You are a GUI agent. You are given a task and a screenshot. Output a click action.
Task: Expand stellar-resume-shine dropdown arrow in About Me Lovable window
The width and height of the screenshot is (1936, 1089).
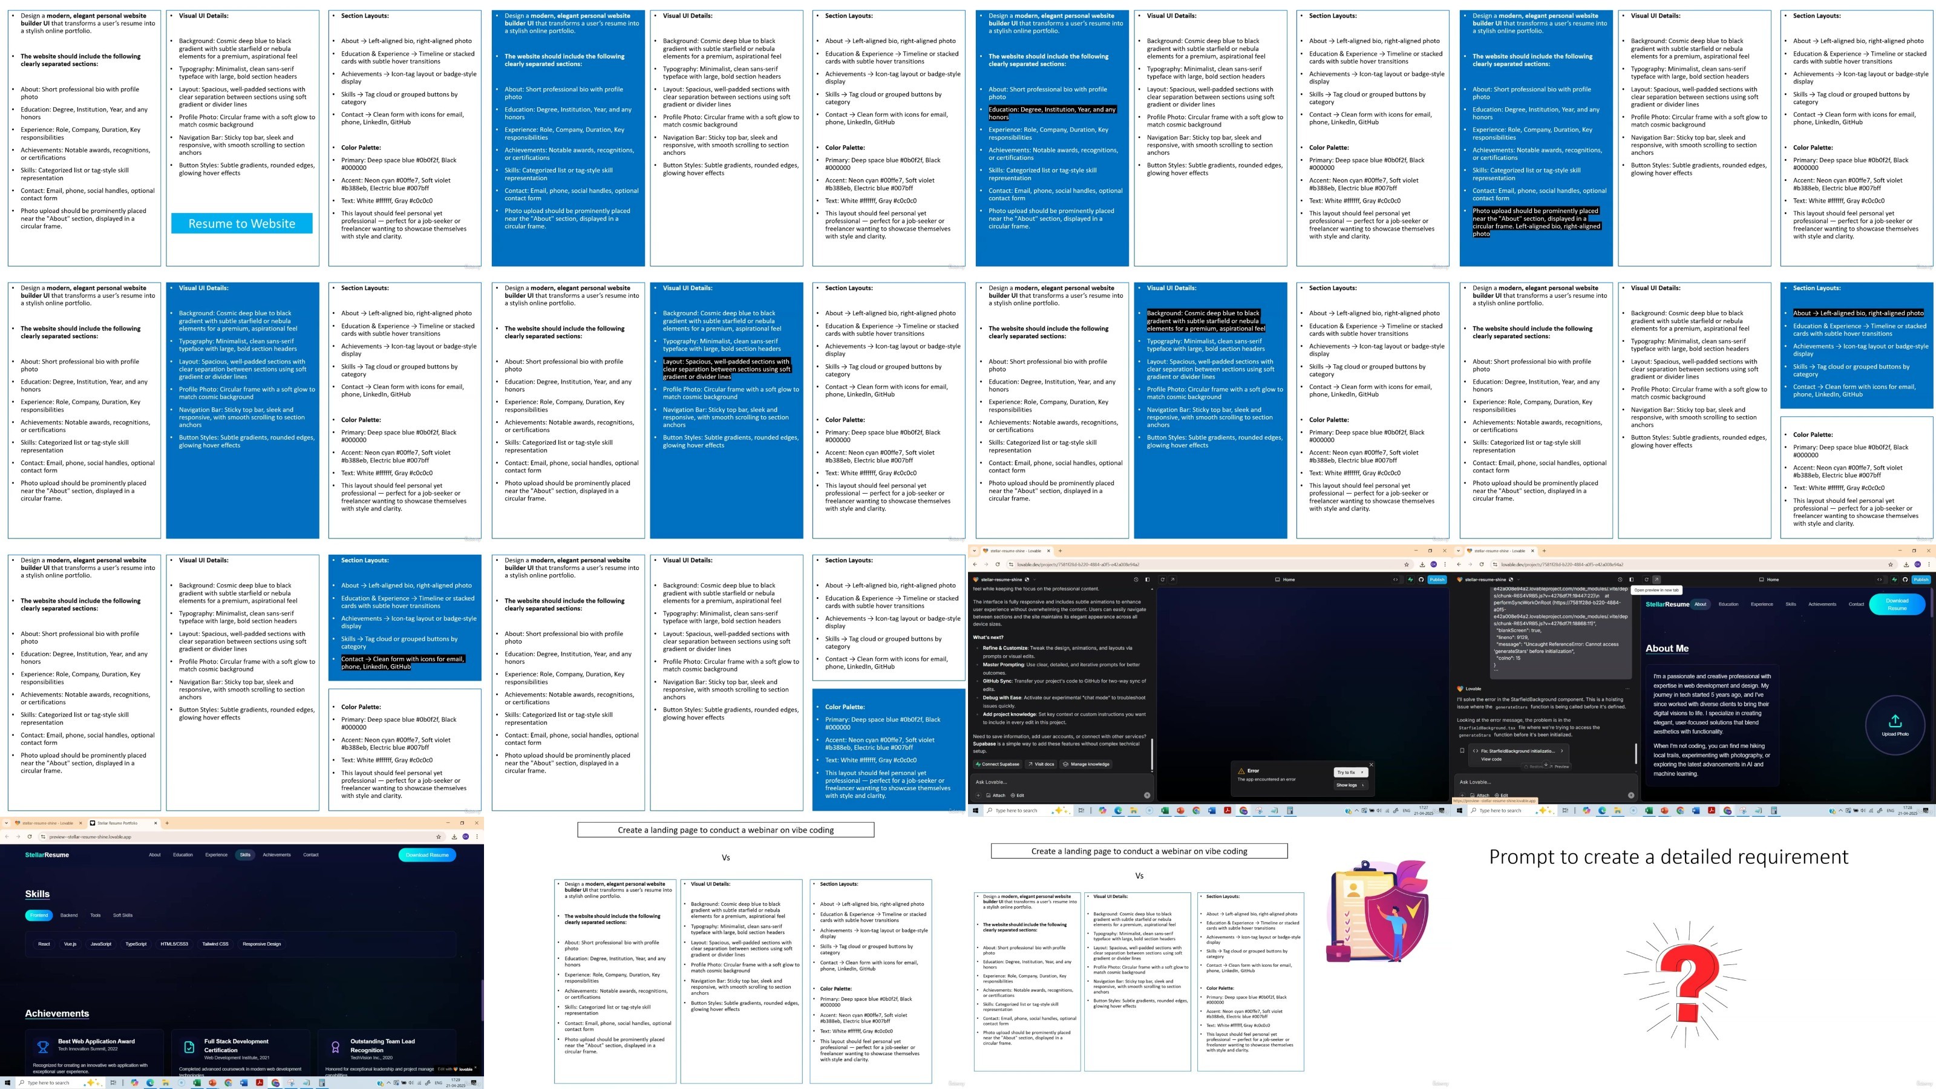1518,580
